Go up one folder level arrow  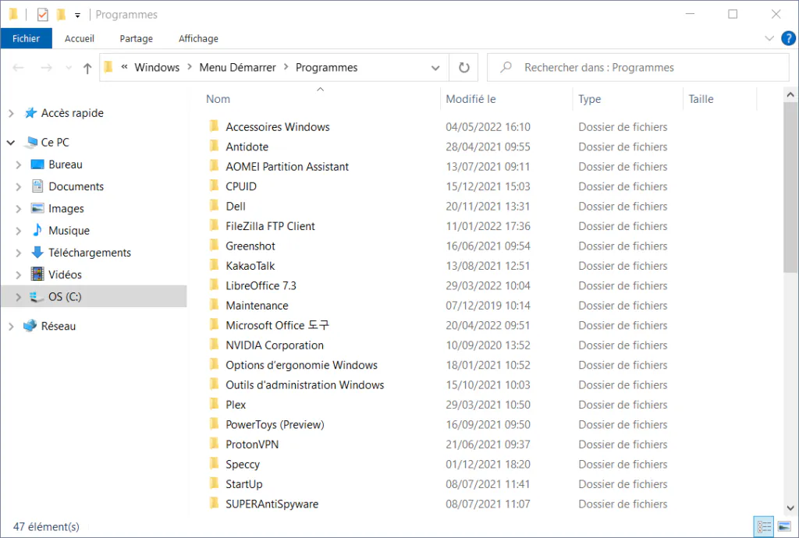(87, 68)
